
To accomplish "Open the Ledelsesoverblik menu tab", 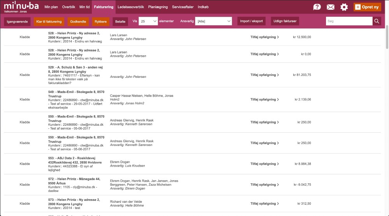I will 130,7.
